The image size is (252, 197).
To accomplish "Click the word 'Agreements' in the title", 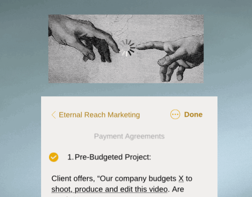I will [145, 136].
